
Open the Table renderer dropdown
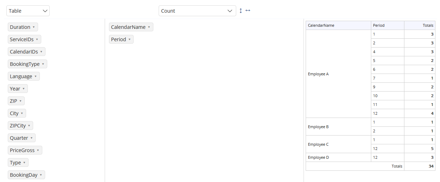[28, 11]
